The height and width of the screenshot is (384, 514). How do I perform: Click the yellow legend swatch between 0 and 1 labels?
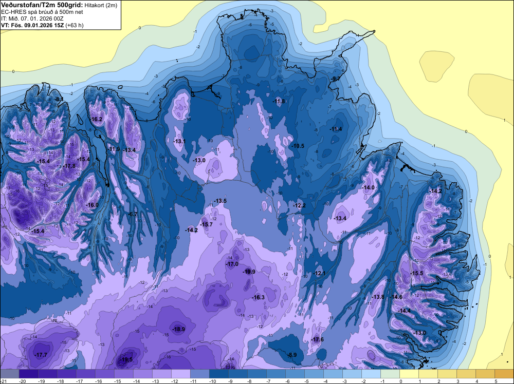(x=409, y=374)
